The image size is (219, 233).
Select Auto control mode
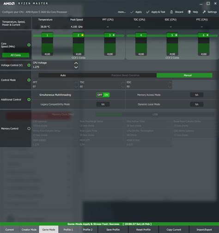tap(63, 76)
